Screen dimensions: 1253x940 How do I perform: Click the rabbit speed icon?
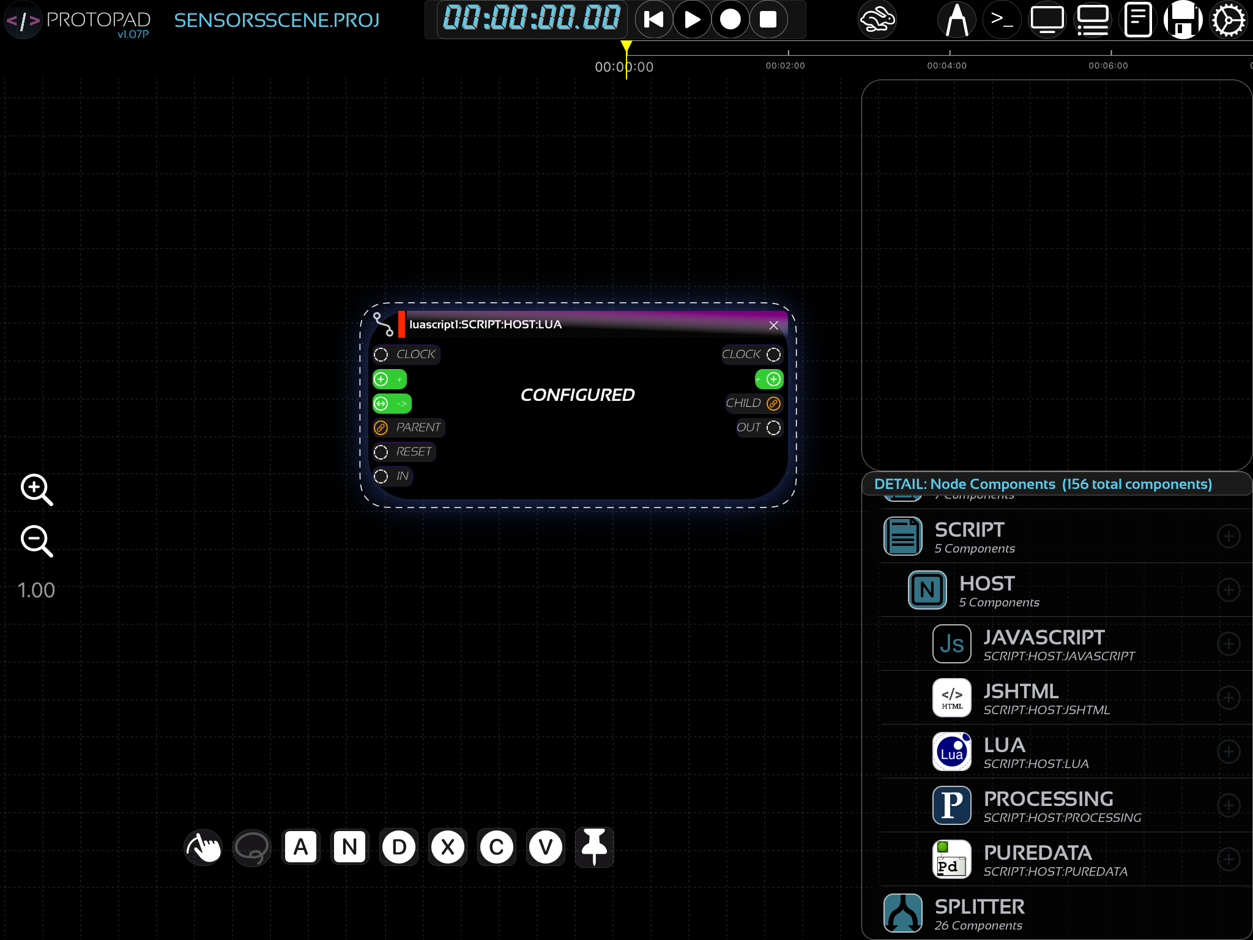tap(877, 20)
